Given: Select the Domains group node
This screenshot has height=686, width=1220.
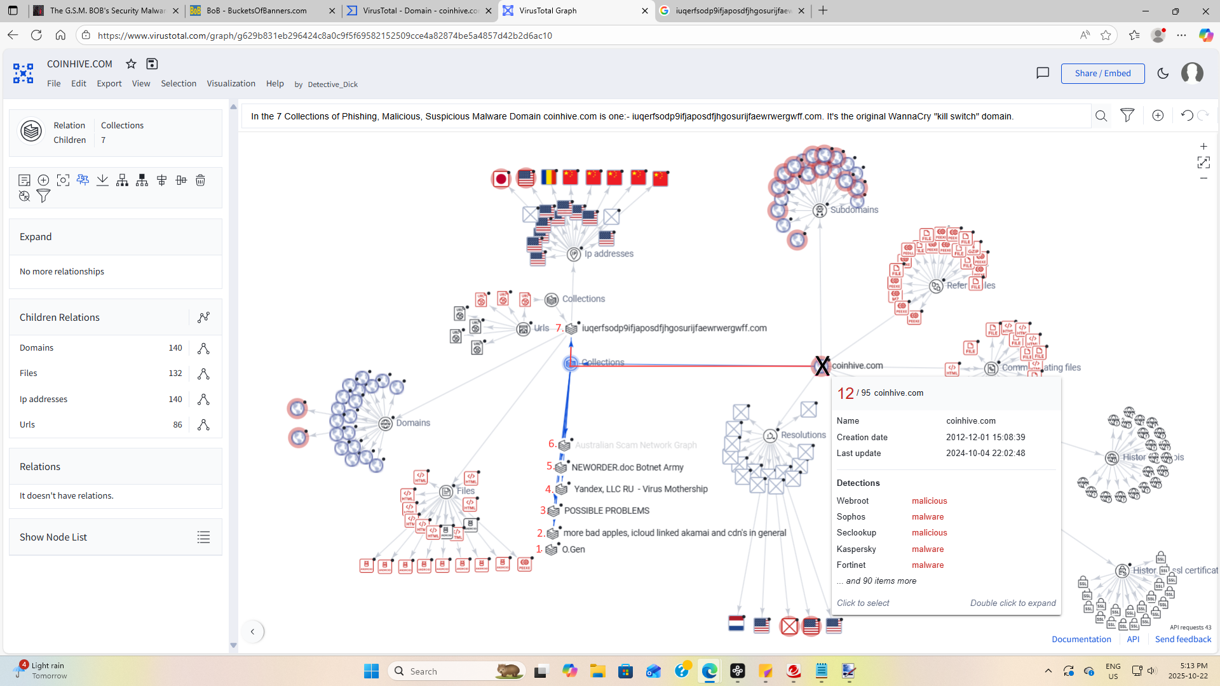Looking at the screenshot, I should [385, 424].
